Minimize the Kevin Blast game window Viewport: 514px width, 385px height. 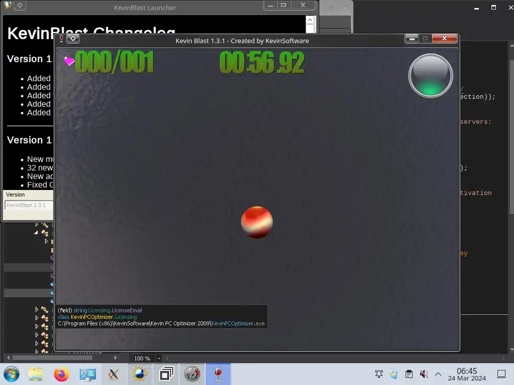click(x=412, y=39)
